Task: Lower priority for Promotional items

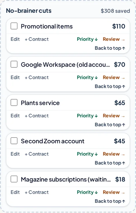Action: click(x=87, y=39)
